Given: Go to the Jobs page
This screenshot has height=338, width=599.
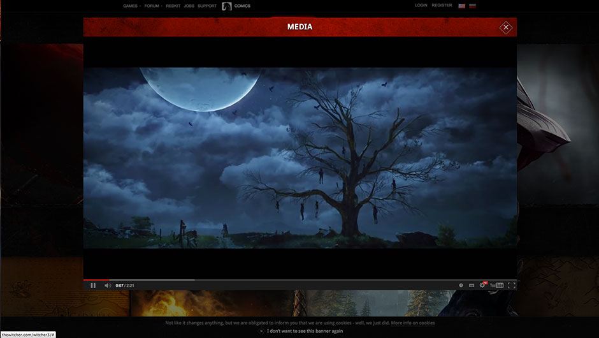Looking at the screenshot, I should click(189, 6).
